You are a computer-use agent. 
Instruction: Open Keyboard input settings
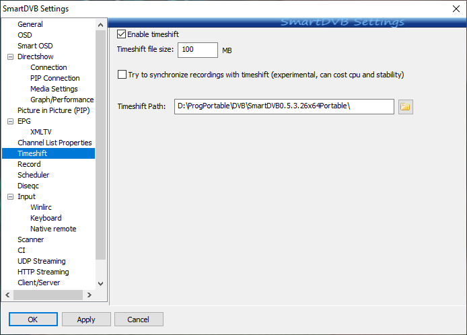point(46,218)
